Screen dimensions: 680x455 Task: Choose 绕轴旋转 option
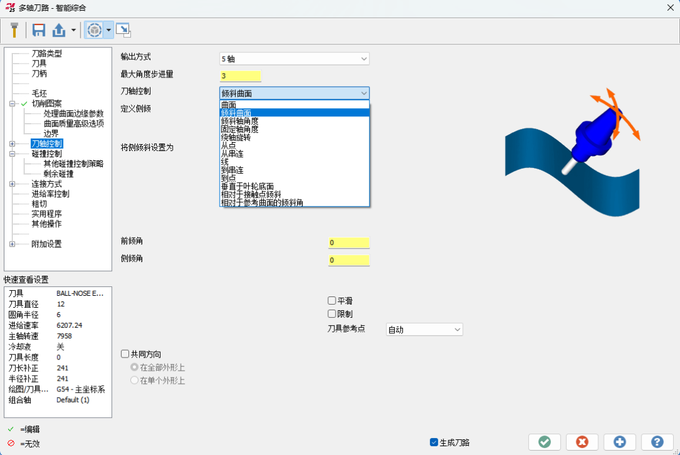click(295, 137)
